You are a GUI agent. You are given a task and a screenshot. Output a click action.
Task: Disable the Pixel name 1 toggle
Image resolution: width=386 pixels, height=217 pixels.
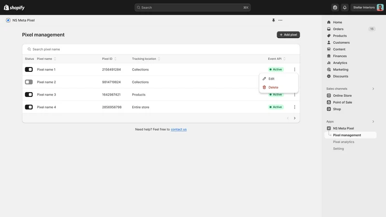pos(29,69)
